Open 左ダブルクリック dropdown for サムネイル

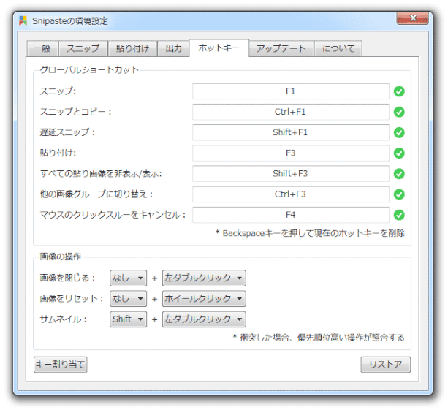click(204, 319)
